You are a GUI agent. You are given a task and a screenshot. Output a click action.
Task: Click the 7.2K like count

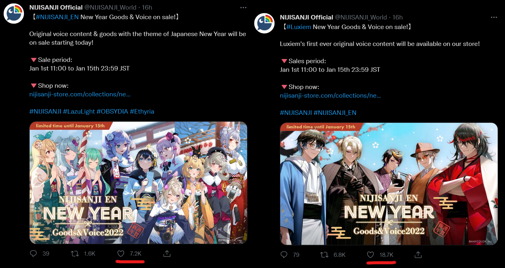pyautogui.click(x=135, y=254)
